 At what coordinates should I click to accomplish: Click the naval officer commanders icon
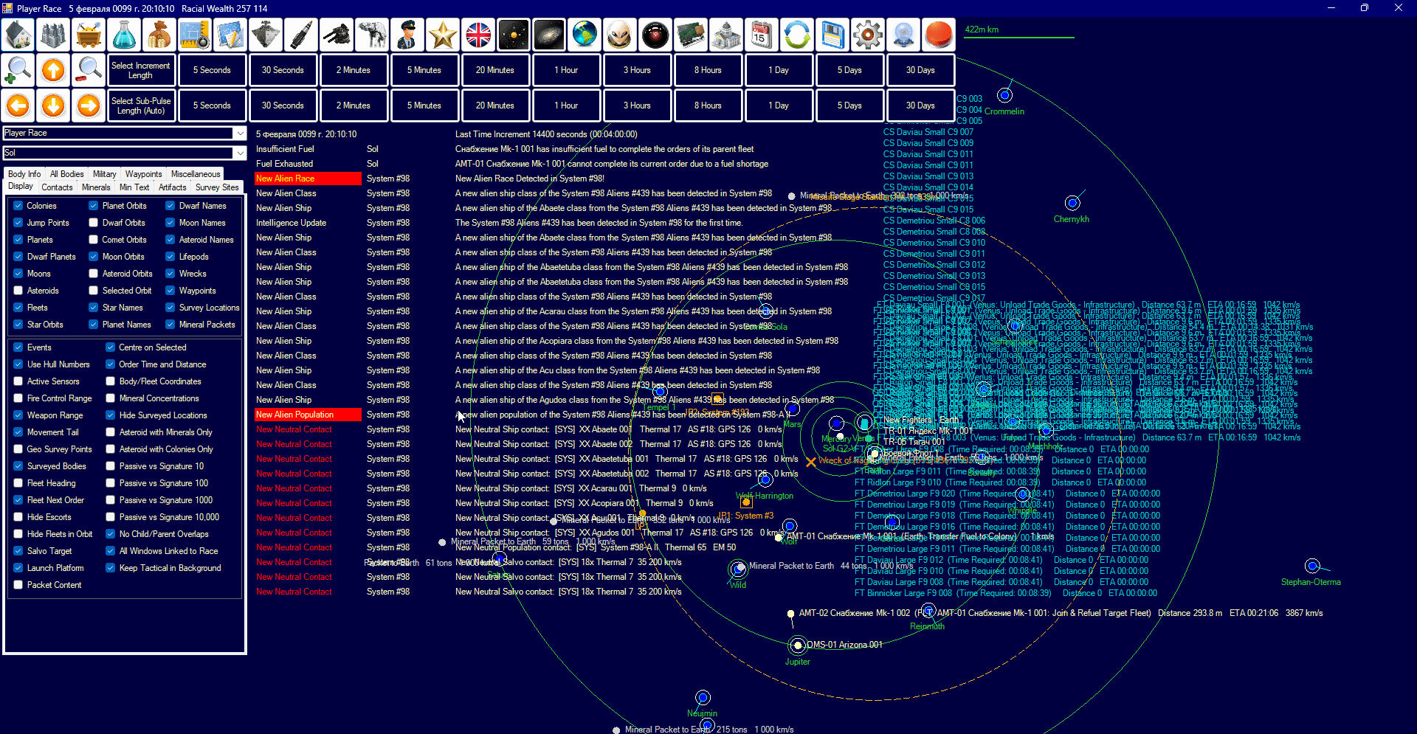tap(407, 35)
